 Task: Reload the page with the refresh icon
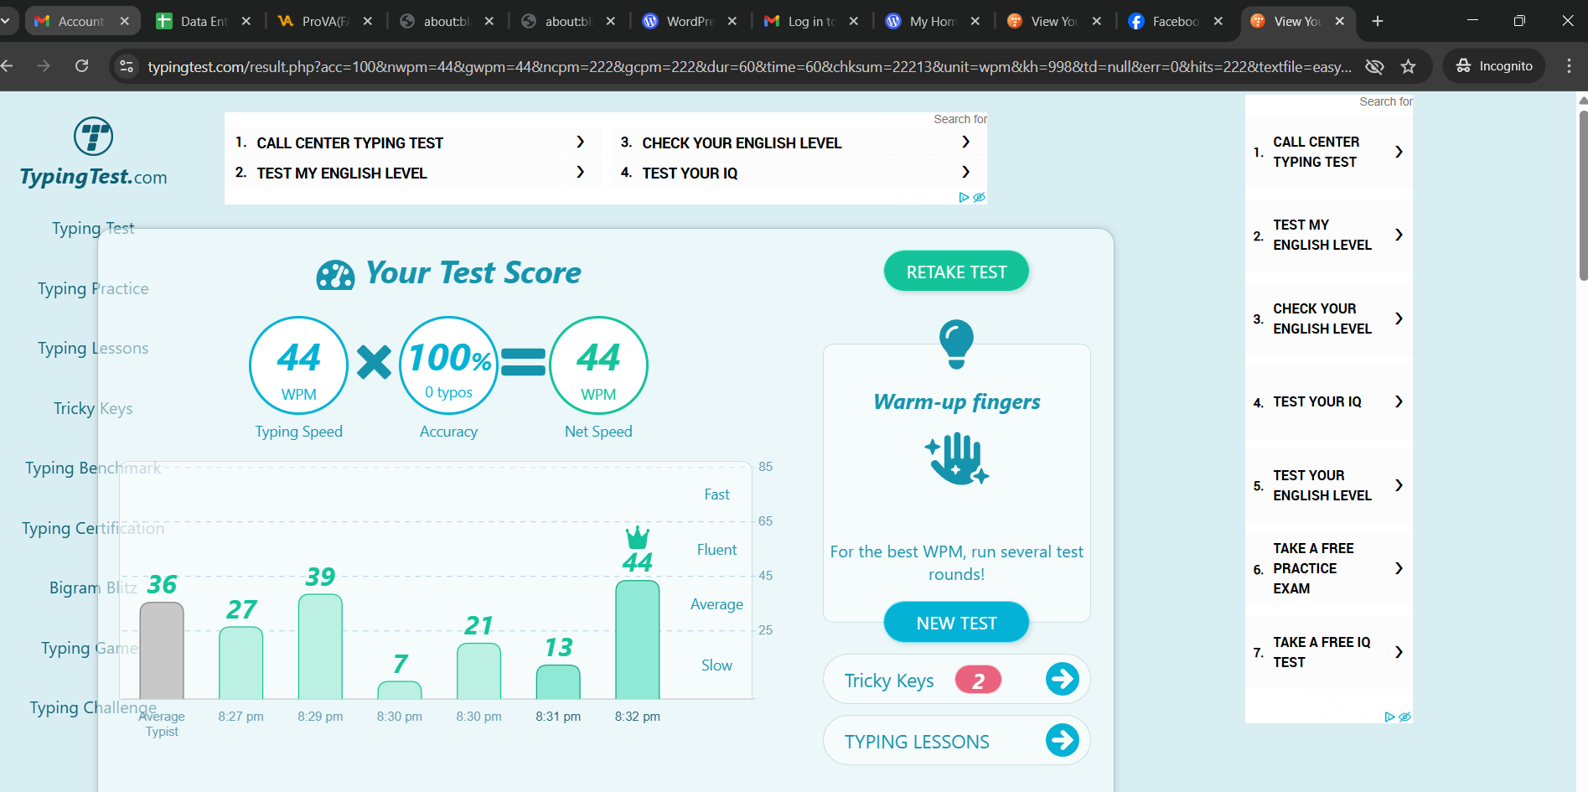tap(81, 65)
